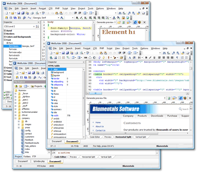197x172 pixels.
Task: Collapse the company folder in File Explorer
Action: click(x=16, y=118)
